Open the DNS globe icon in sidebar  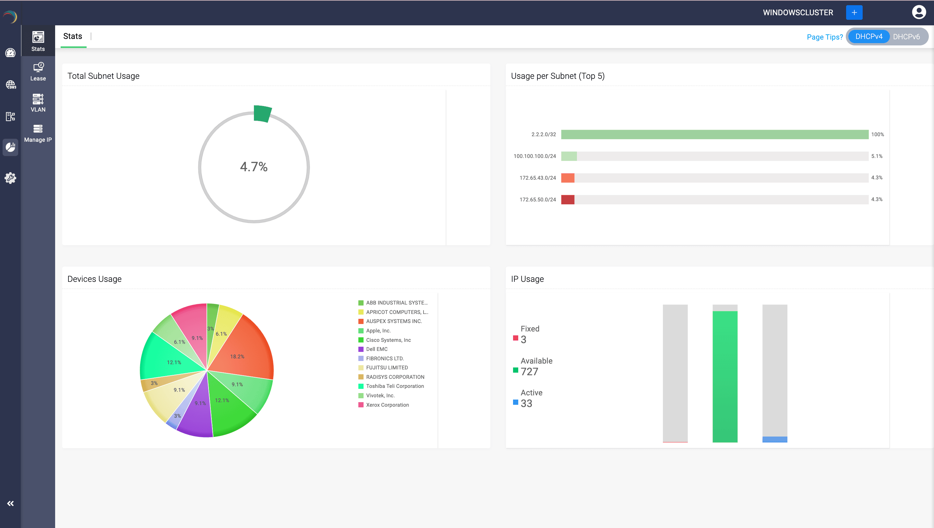[x=10, y=85]
